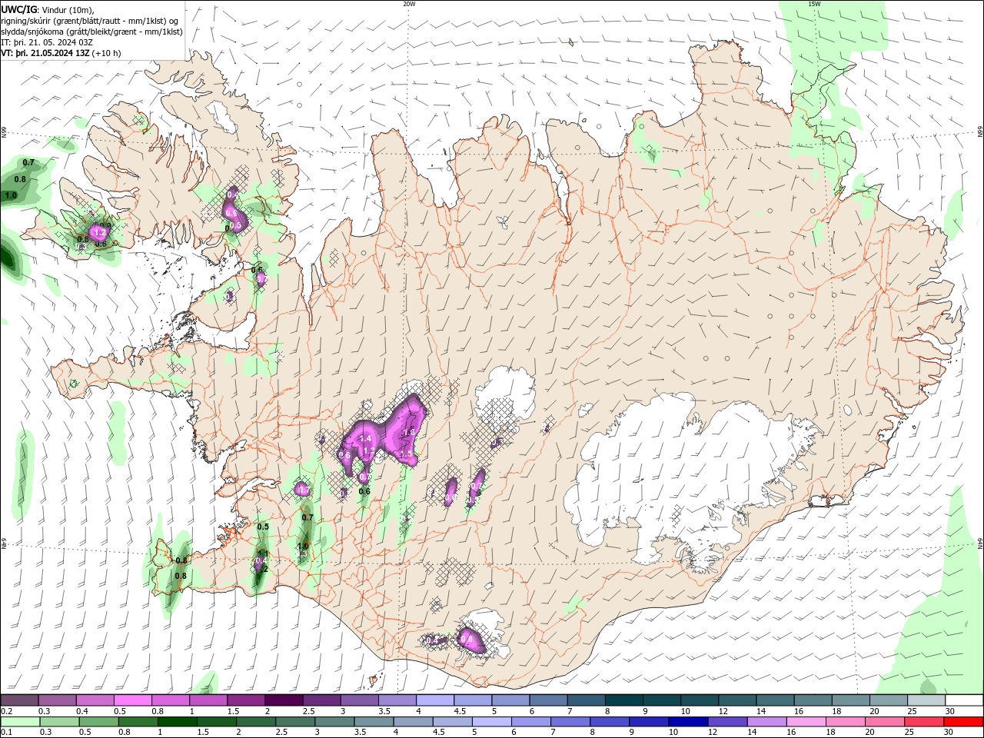Click the rain legend swatch between 3 and 3.5
The image size is (984, 738).
[335, 722]
